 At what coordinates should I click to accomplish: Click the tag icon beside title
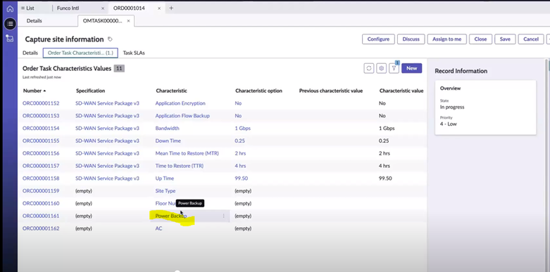pos(110,39)
